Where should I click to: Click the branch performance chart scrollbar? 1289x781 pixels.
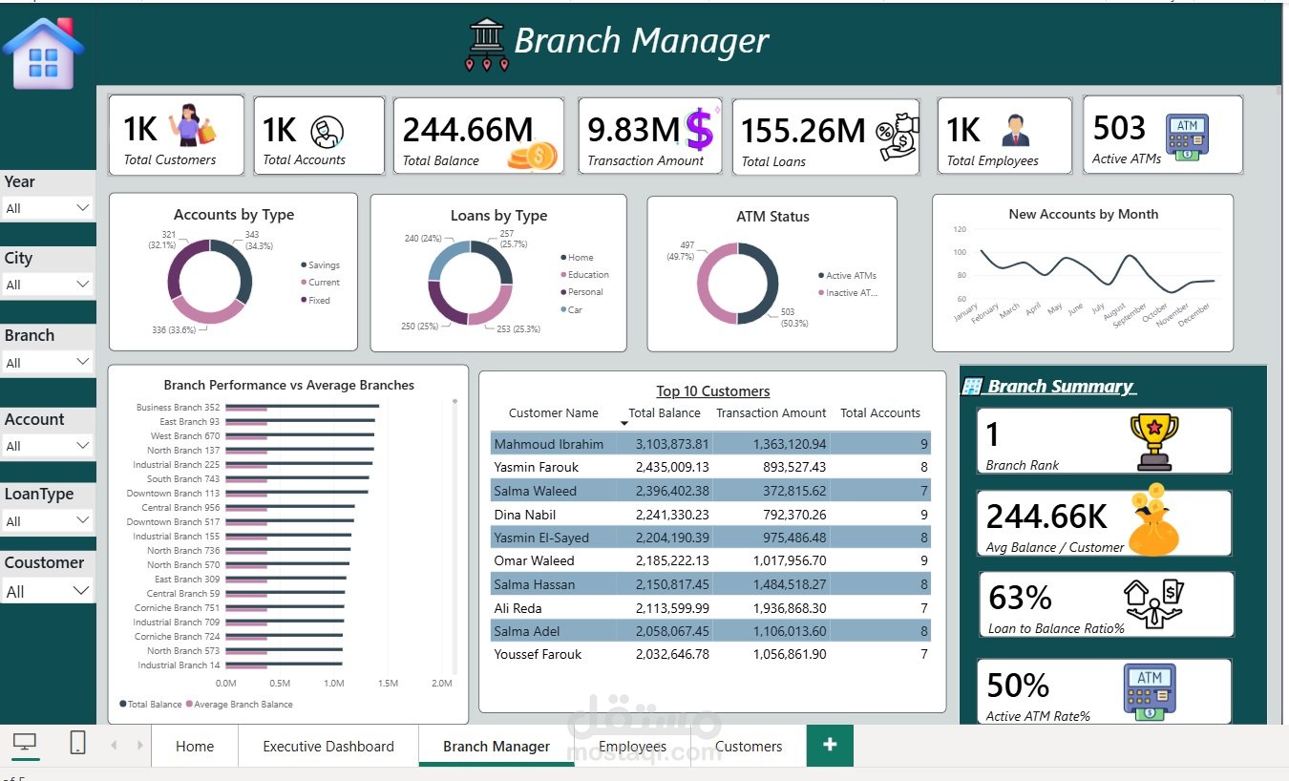point(454,535)
